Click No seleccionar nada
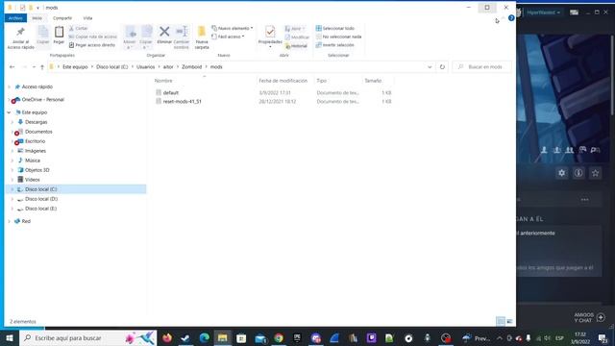This screenshot has height=346, width=615. pos(339,37)
